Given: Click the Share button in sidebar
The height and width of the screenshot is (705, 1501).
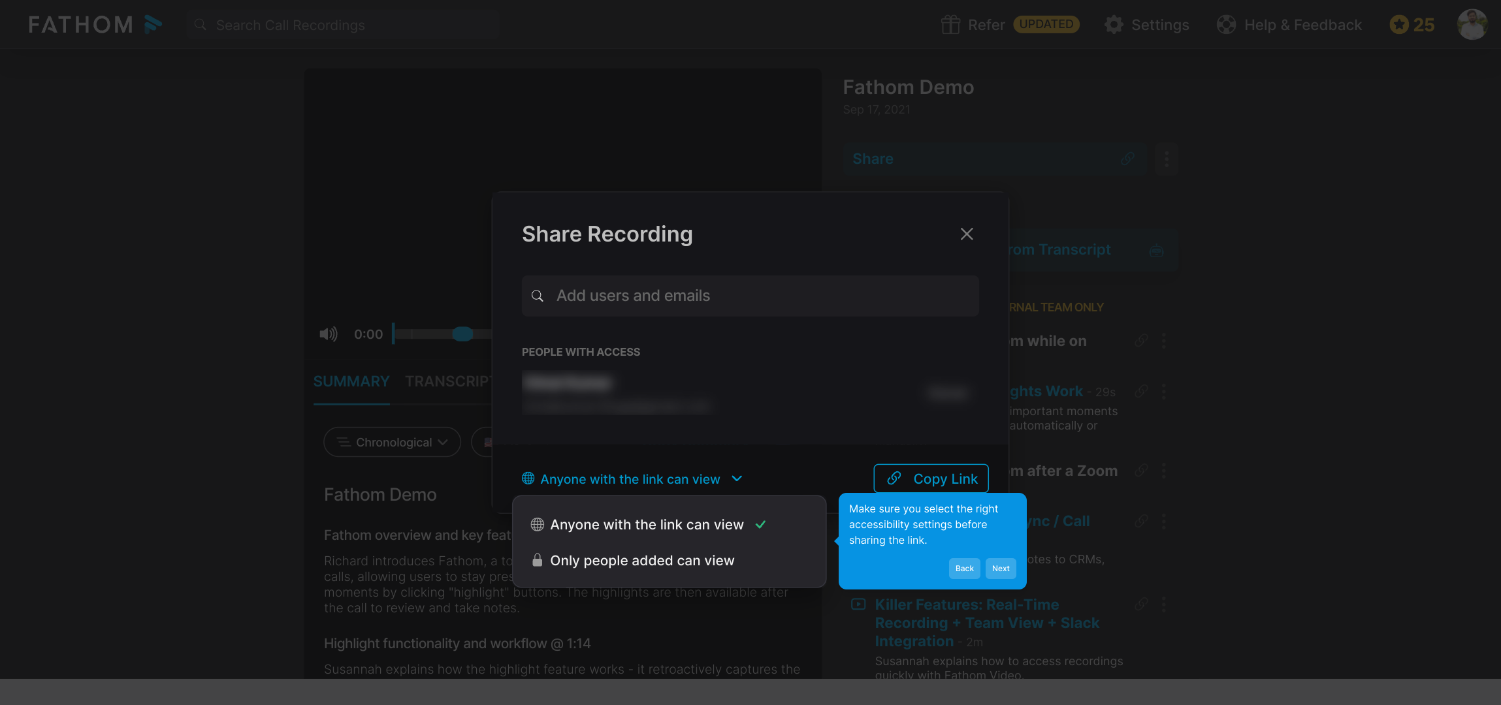Looking at the screenshot, I should pyautogui.click(x=994, y=159).
